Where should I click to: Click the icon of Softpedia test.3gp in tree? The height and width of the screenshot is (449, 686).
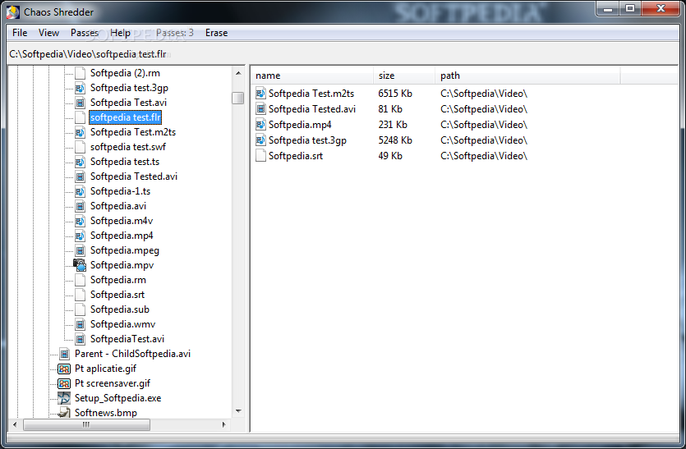pyautogui.click(x=80, y=88)
